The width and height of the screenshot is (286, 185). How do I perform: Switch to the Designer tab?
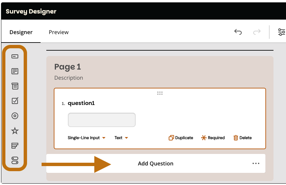(21, 32)
